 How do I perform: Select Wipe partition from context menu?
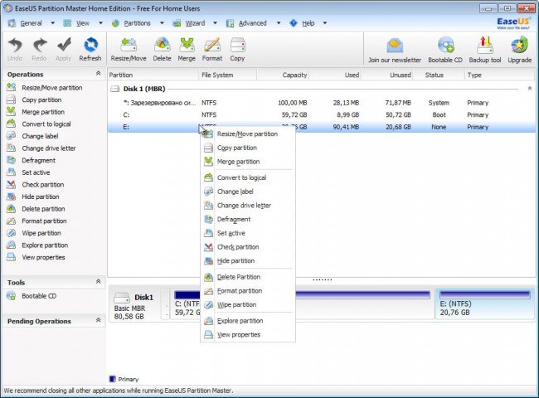click(x=236, y=305)
